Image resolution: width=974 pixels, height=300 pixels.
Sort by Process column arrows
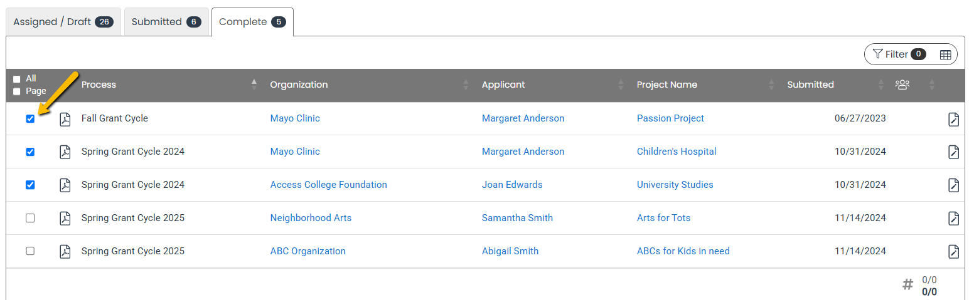point(254,85)
